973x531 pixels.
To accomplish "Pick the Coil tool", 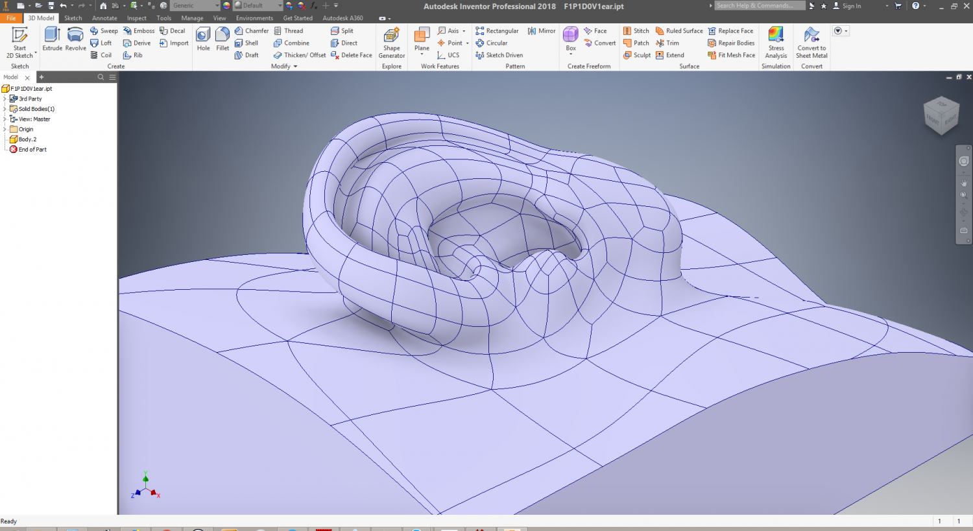I will click(x=101, y=55).
